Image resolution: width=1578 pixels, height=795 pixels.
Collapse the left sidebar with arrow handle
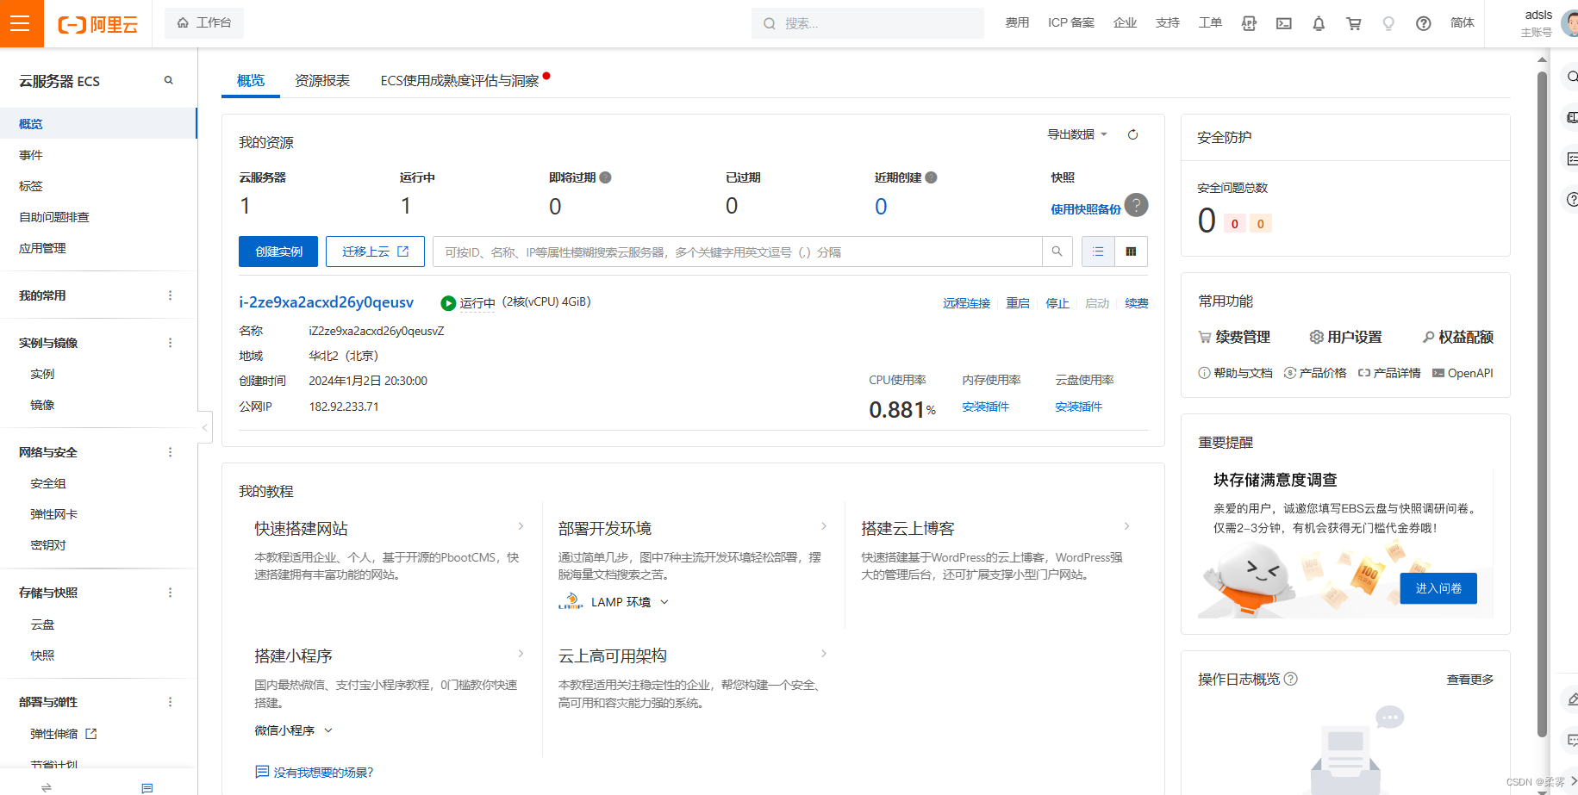coord(205,427)
